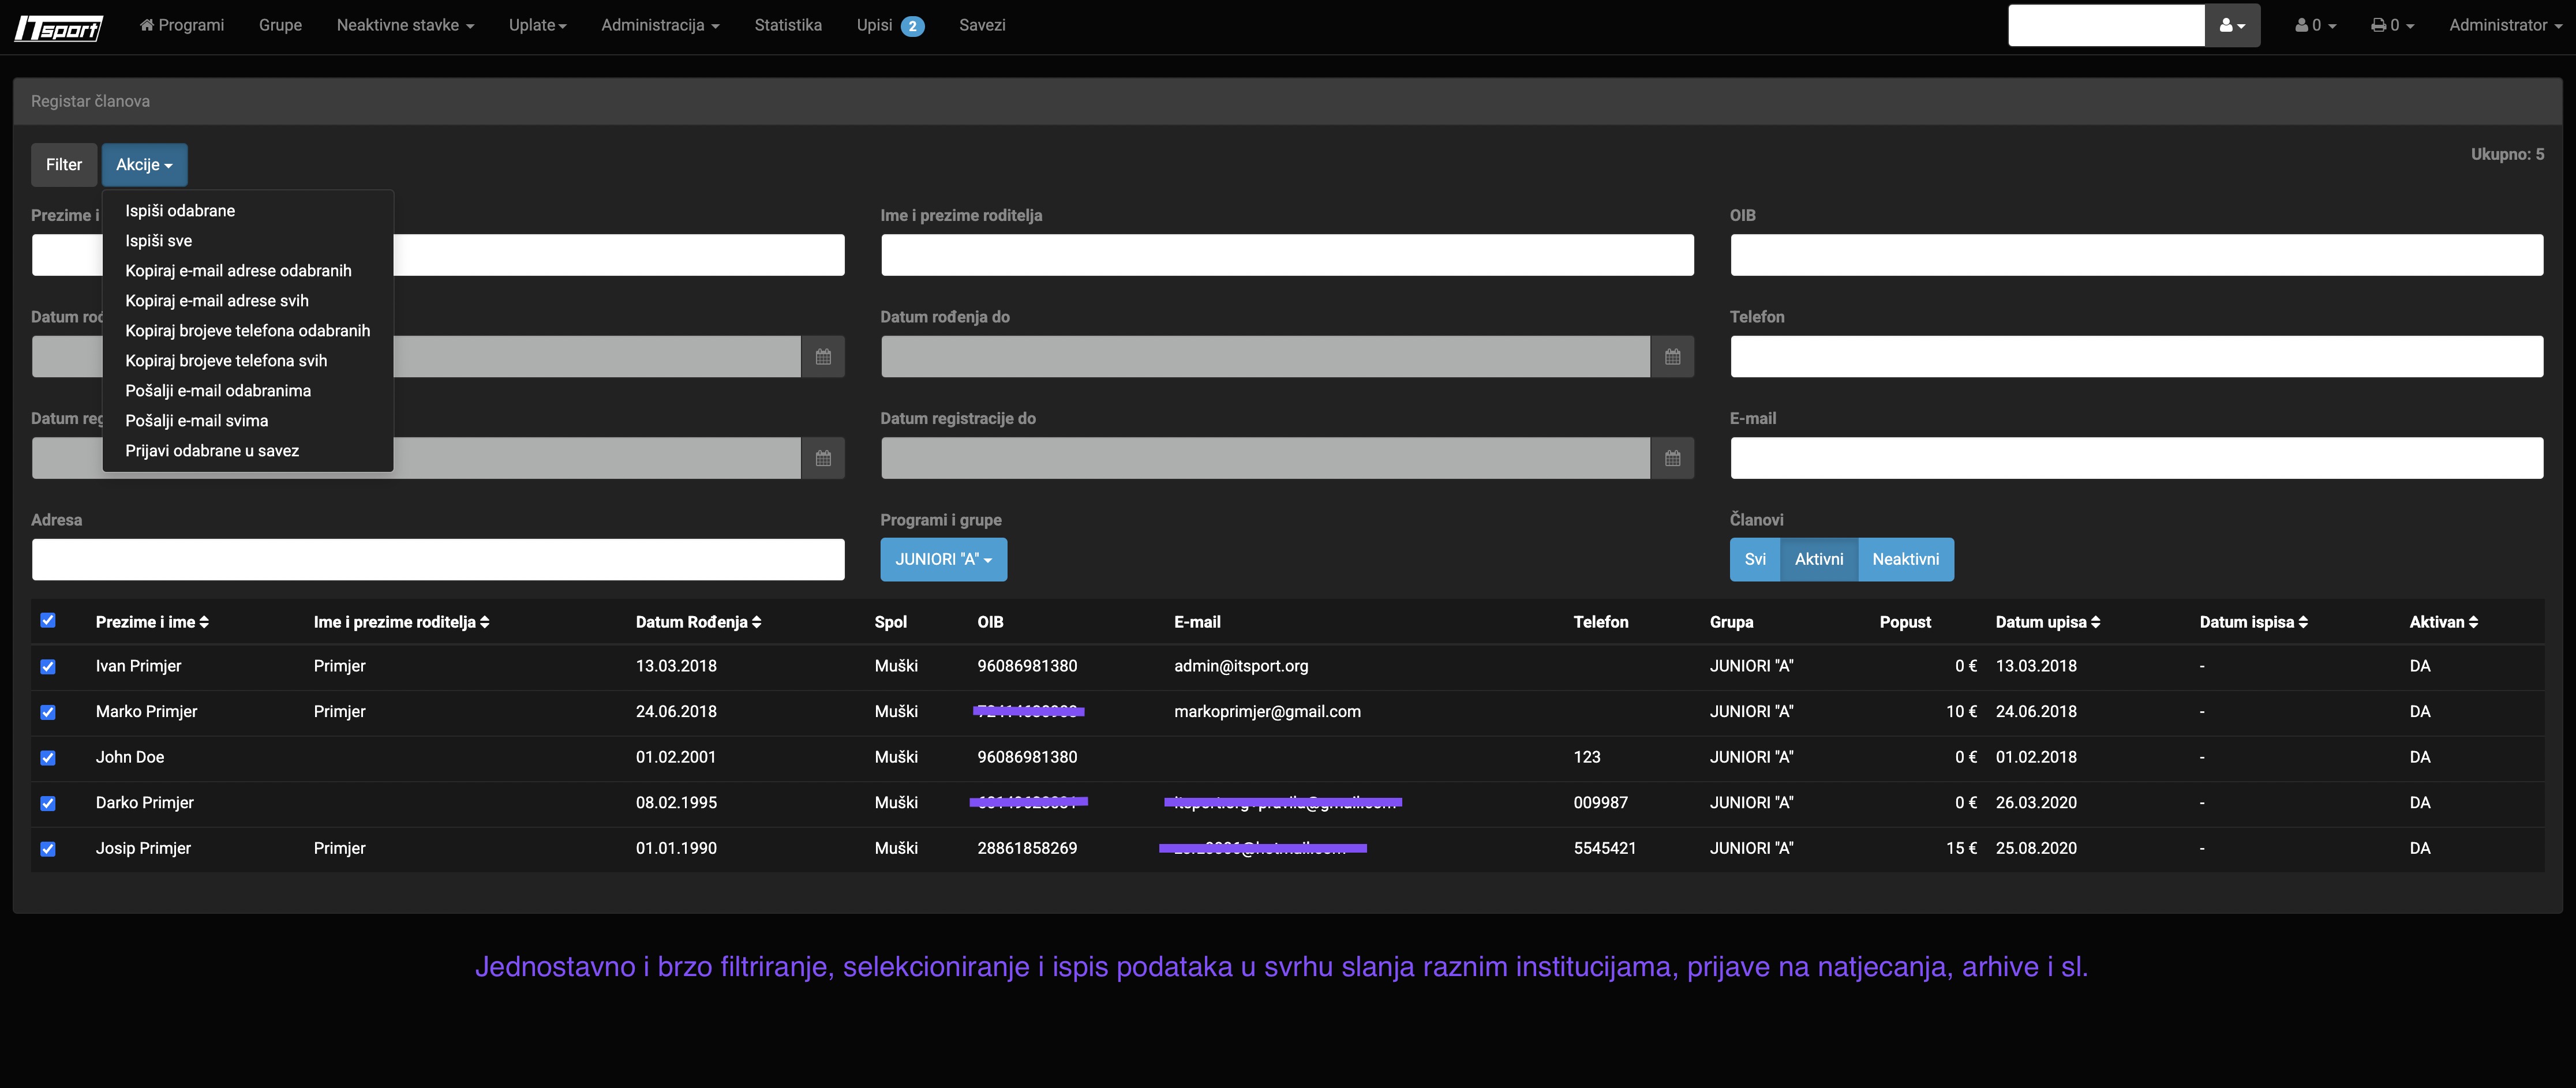Open the calendar for Datum rođenja do
The width and height of the screenshot is (2576, 1088).
1672,357
